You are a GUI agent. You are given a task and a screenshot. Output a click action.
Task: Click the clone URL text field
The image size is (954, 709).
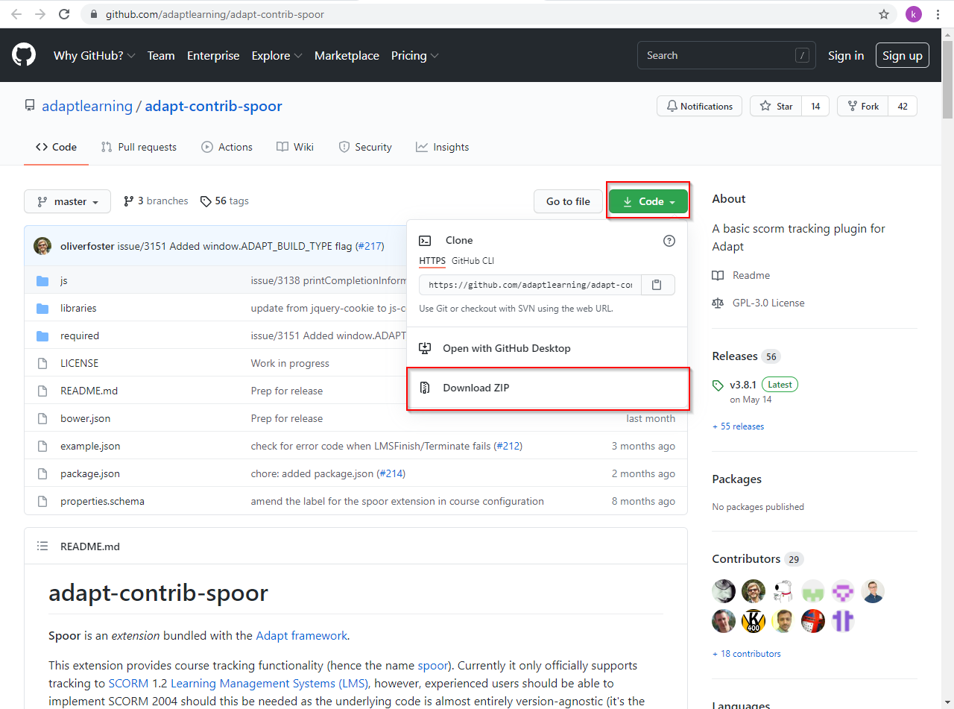coord(530,285)
